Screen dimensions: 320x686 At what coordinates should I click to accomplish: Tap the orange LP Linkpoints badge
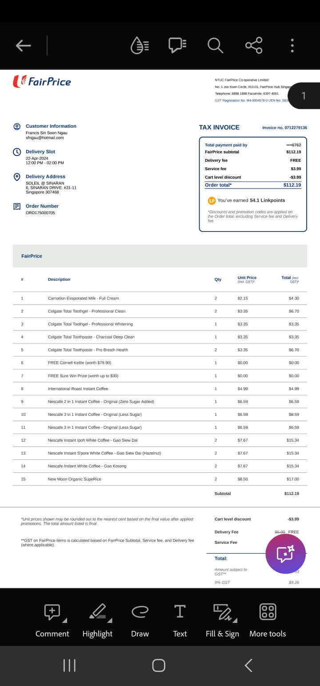tap(212, 200)
